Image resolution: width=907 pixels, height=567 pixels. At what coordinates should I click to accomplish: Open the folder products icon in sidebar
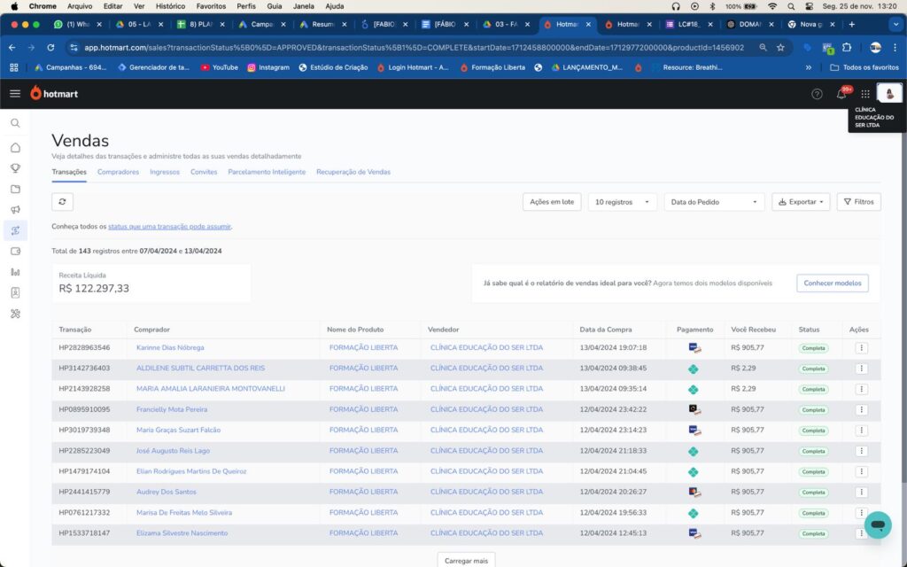click(x=16, y=190)
